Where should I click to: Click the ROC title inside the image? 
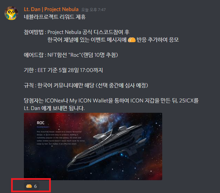[41, 123]
